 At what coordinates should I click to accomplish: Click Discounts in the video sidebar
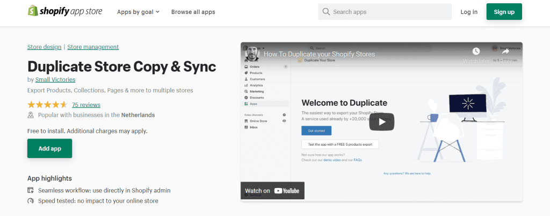pos(257,97)
